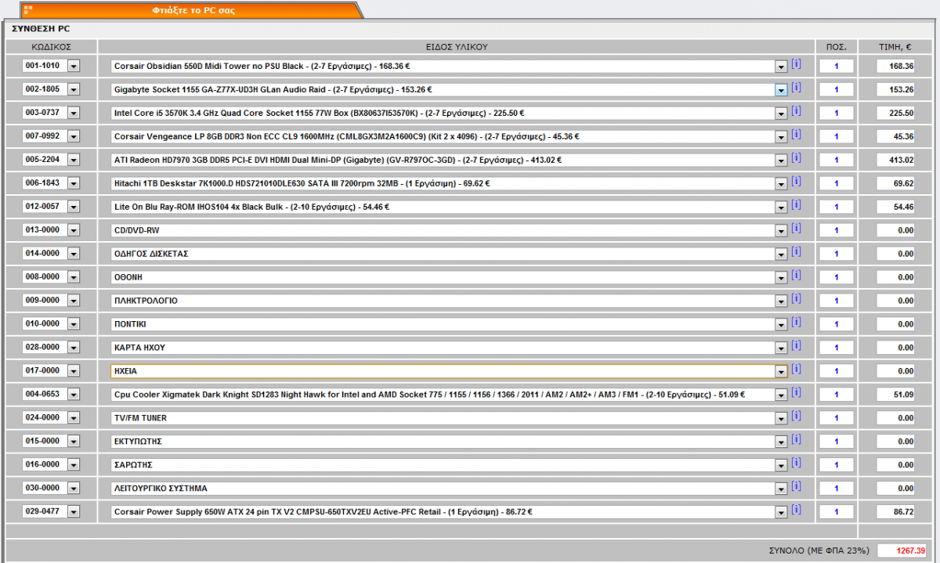Click the ΕΙΔΟΣ ΥΛΙΚΟΥ column header
Screen dimensions: 940x563
pos(455,47)
